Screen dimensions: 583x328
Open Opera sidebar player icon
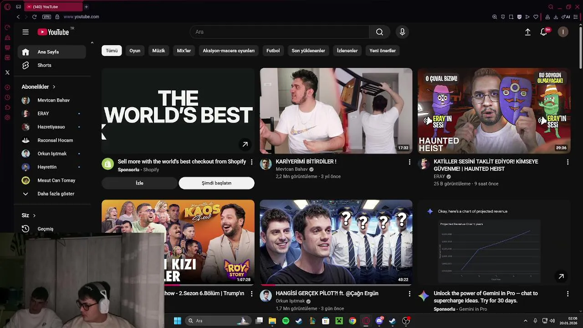pos(7,87)
